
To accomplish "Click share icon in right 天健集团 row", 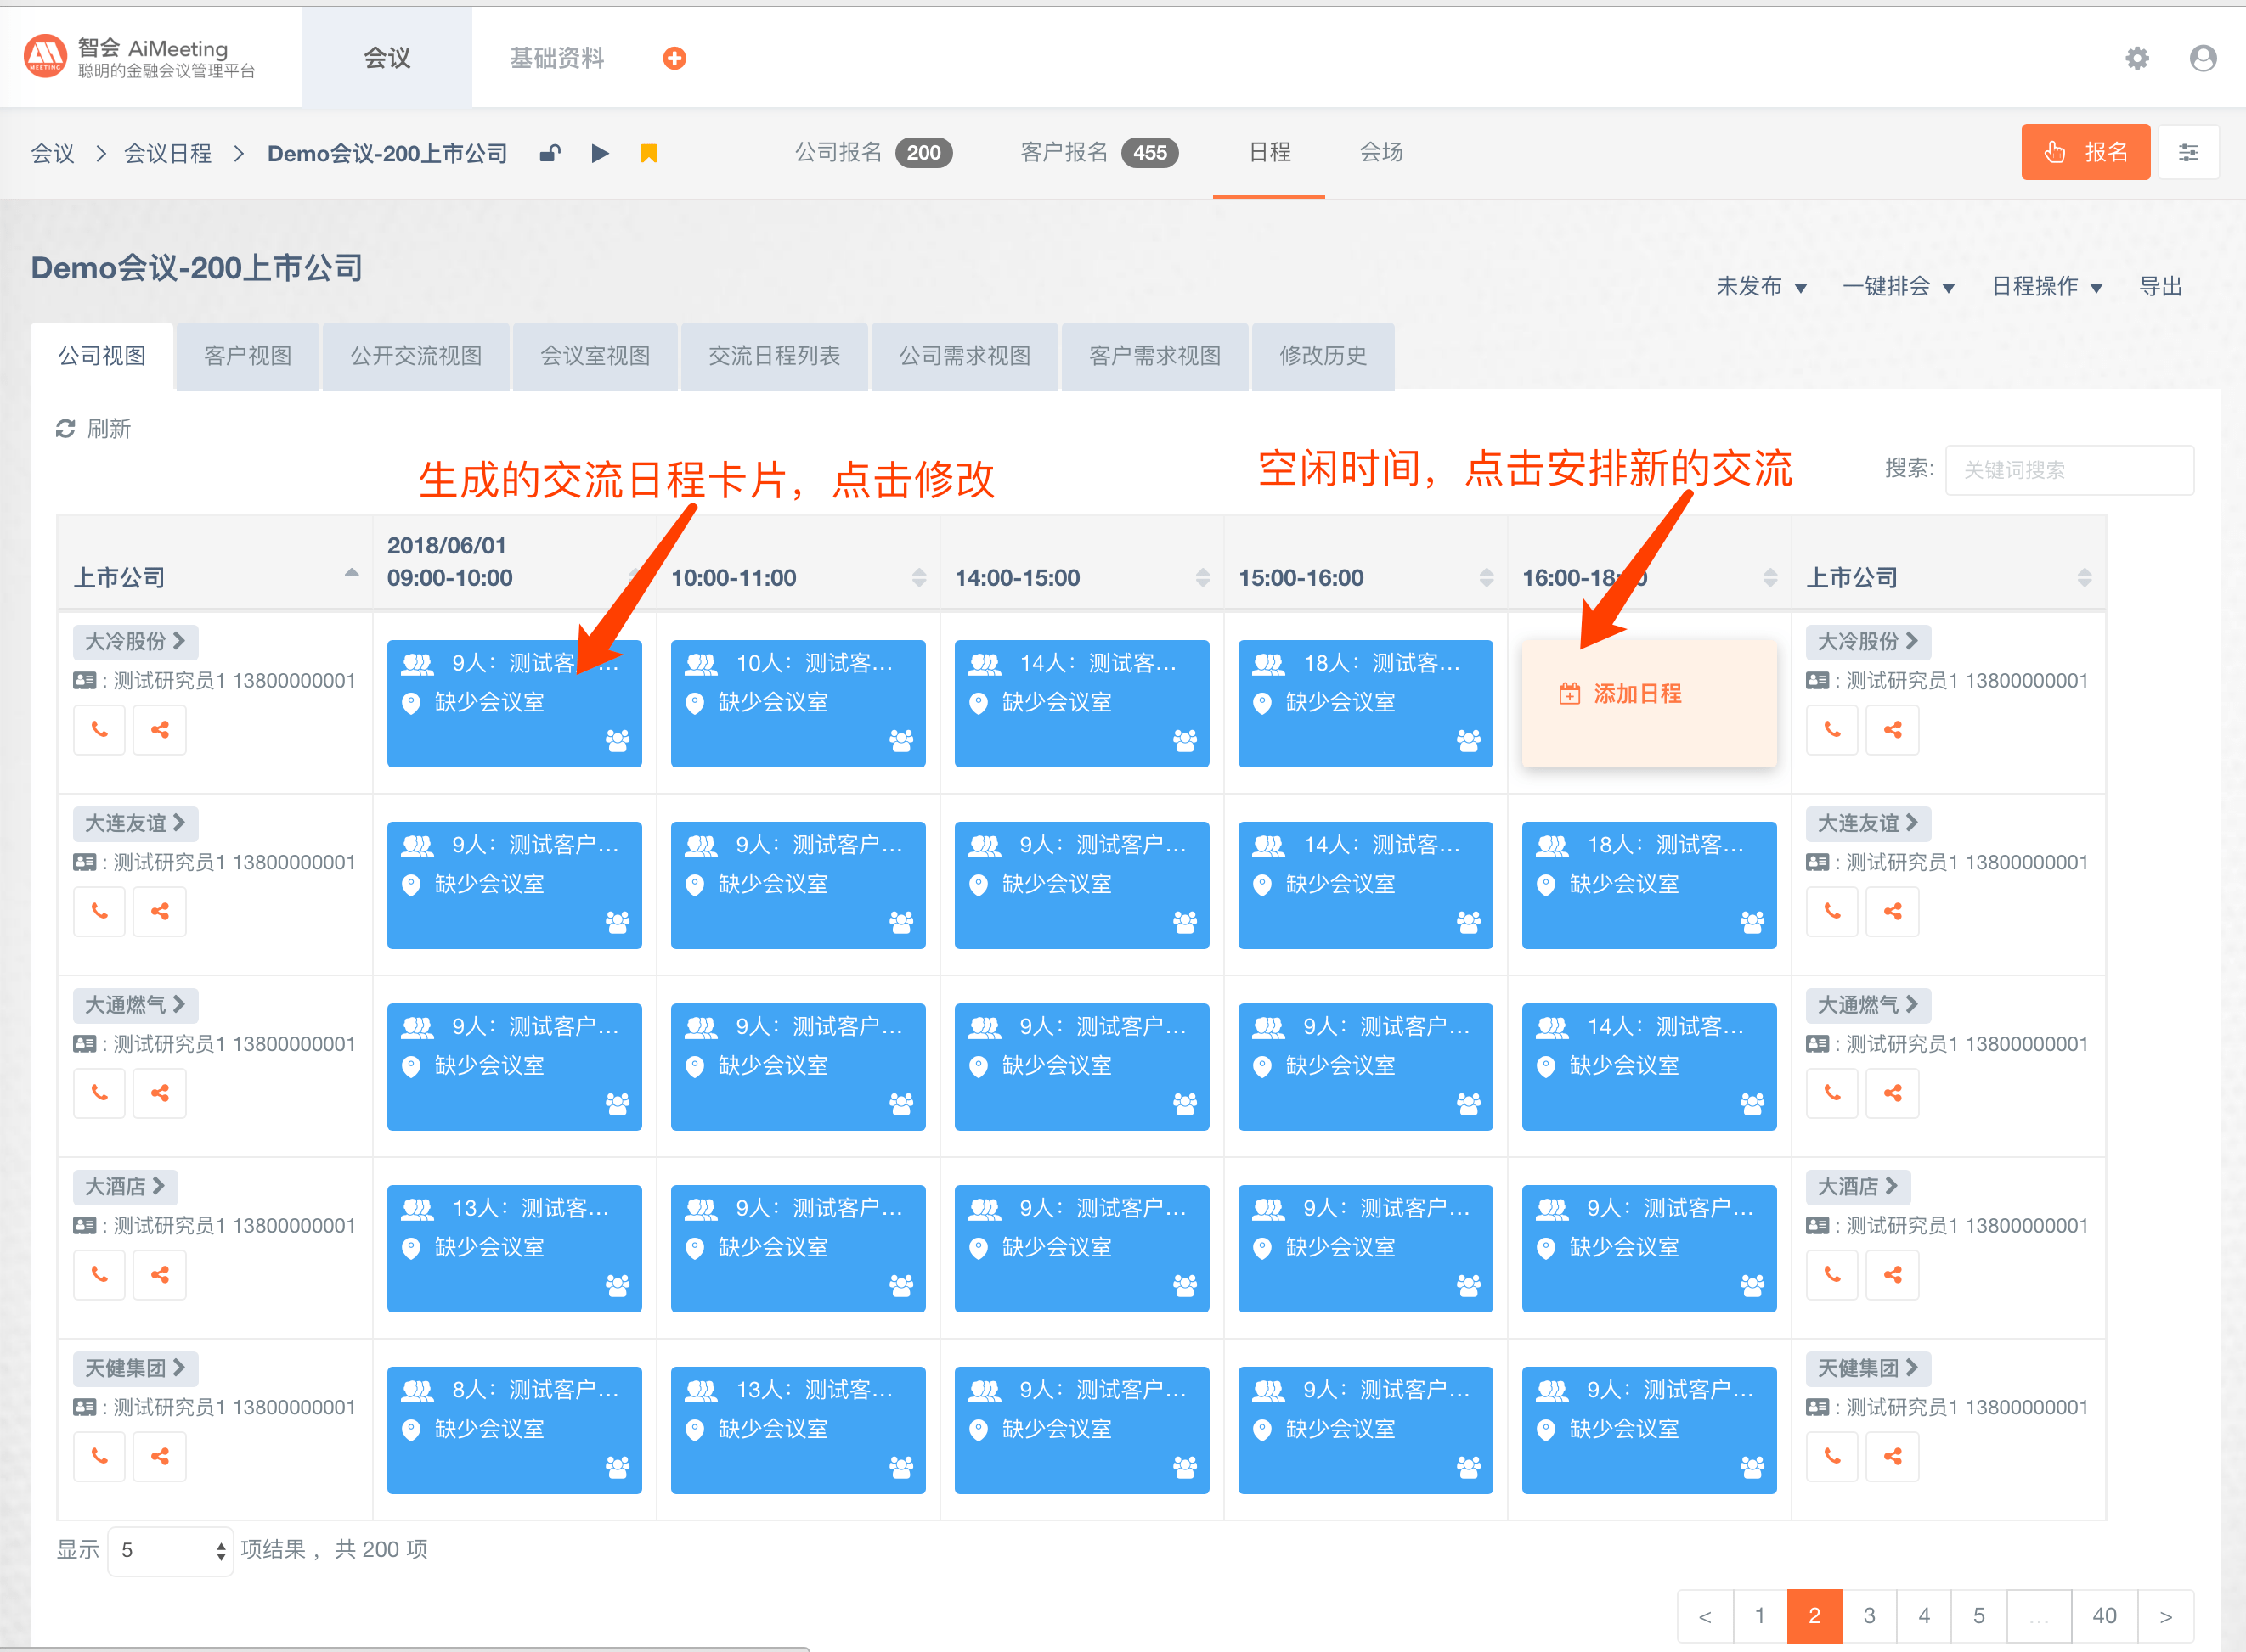I will point(1893,1456).
